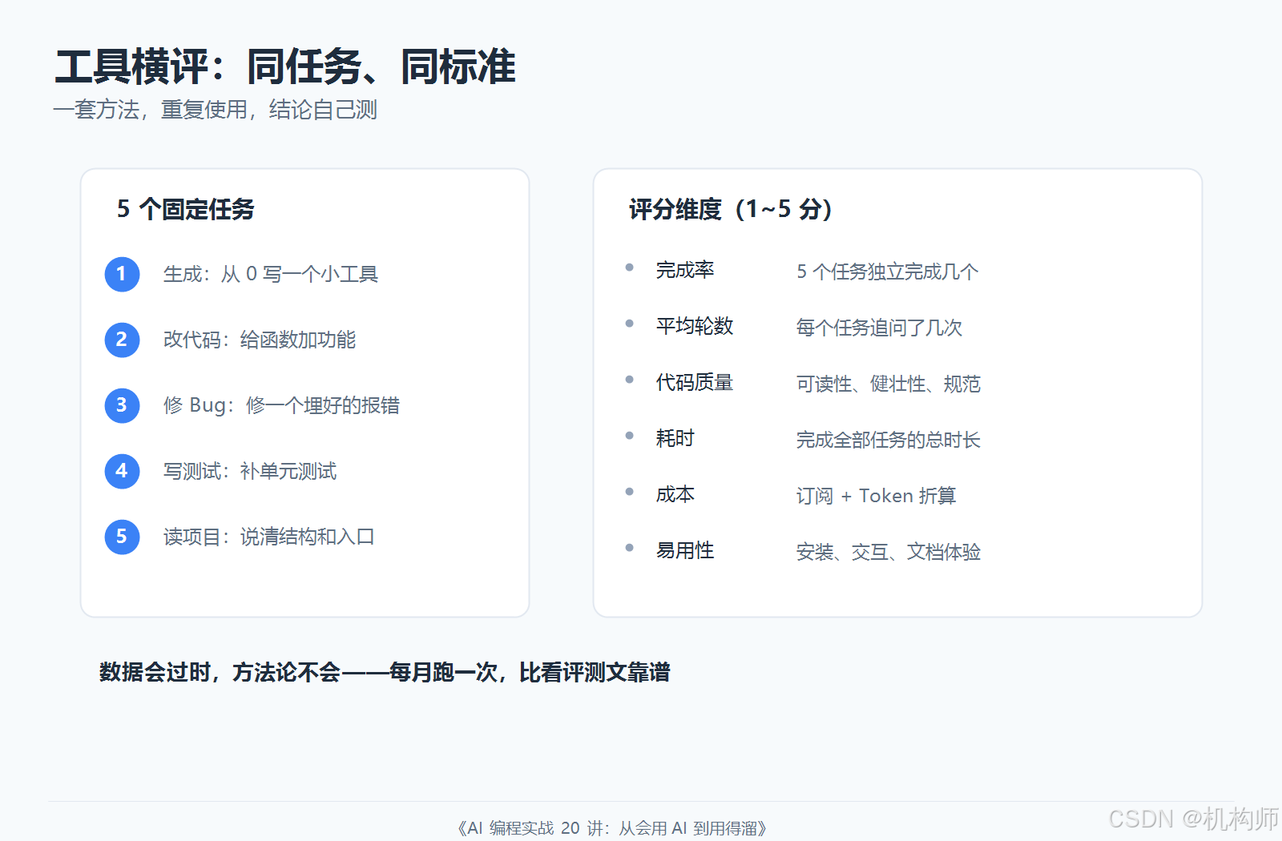Select the title 工具横评：同任务、同标准
Screen dimensions: 1282x841
(x=285, y=66)
